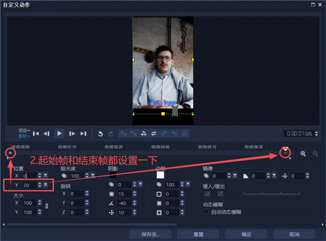The width and height of the screenshot is (326, 241).
Task: Switch preview mode to 项目
Action: (24, 130)
